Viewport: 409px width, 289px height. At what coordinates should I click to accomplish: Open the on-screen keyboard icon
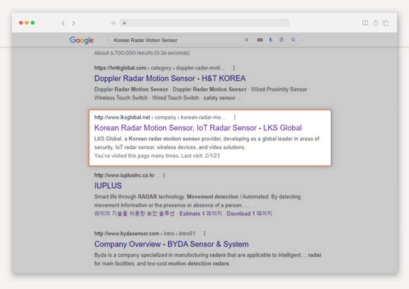pos(260,40)
